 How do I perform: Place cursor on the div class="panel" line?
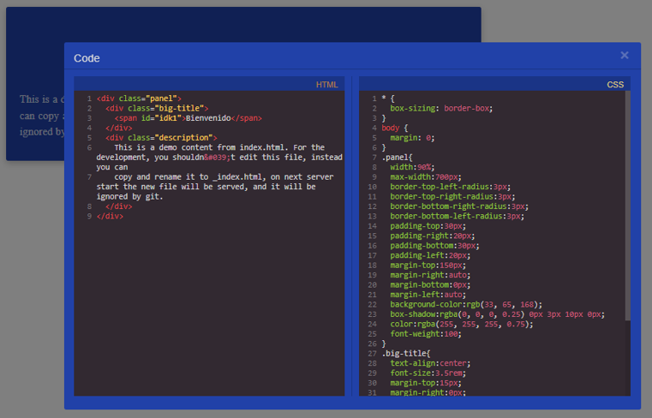pyautogui.click(x=139, y=99)
